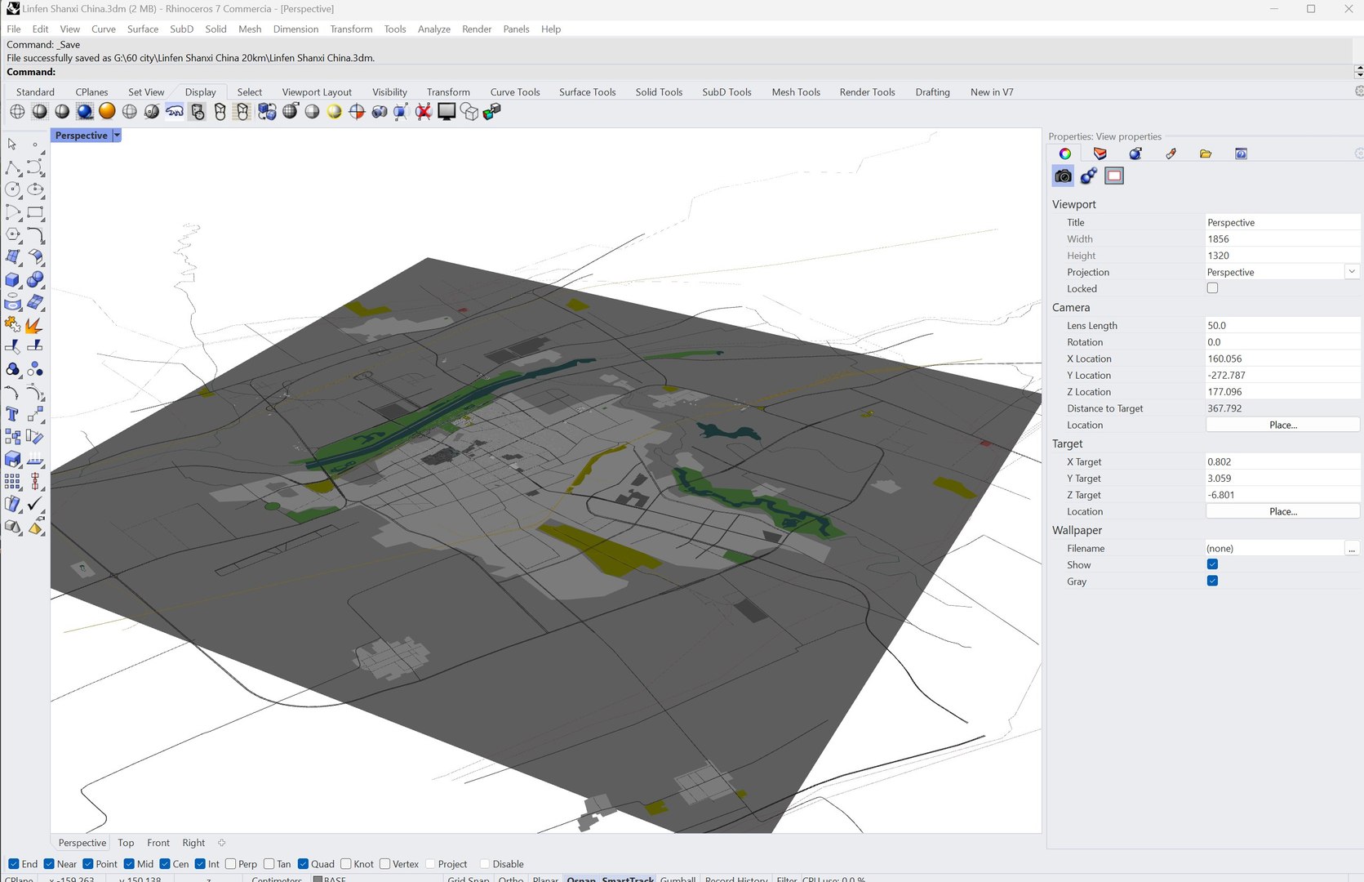Toggle Gumball in the status bar
This screenshot has width=1364, height=882.
[678, 879]
